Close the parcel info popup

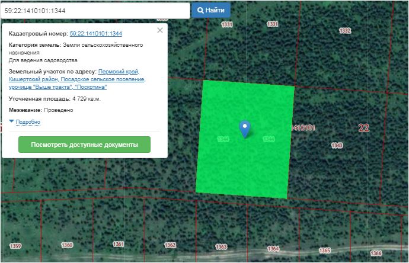tap(159, 30)
